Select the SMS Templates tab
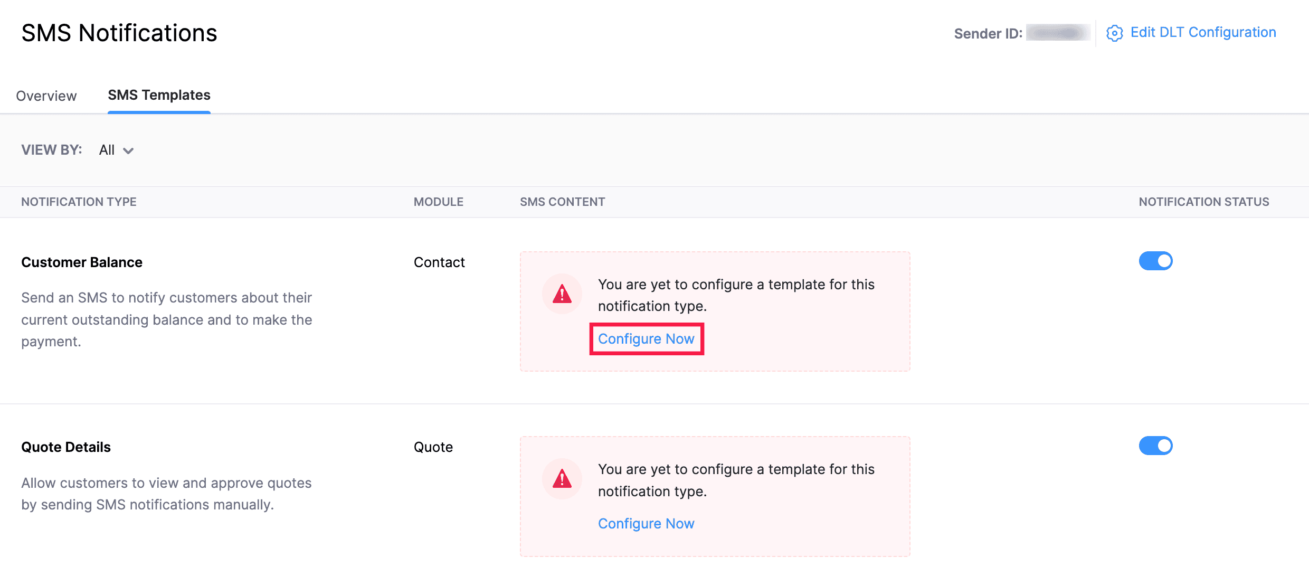Image resolution: width=1309 pixels, height=586 pixels. click(159, 95)
